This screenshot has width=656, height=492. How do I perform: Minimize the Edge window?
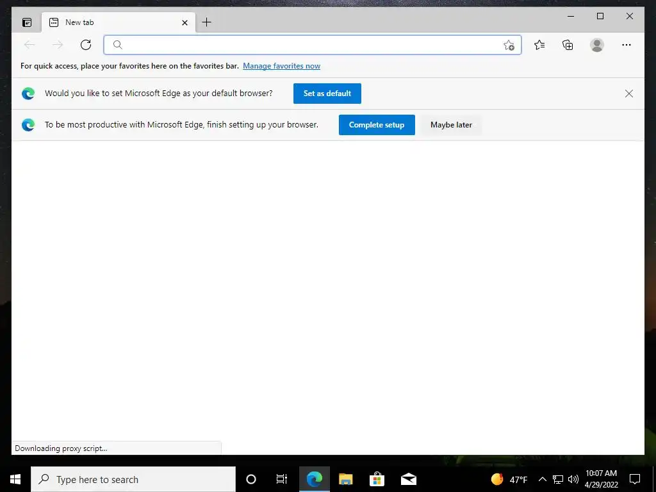pos(571,16)
